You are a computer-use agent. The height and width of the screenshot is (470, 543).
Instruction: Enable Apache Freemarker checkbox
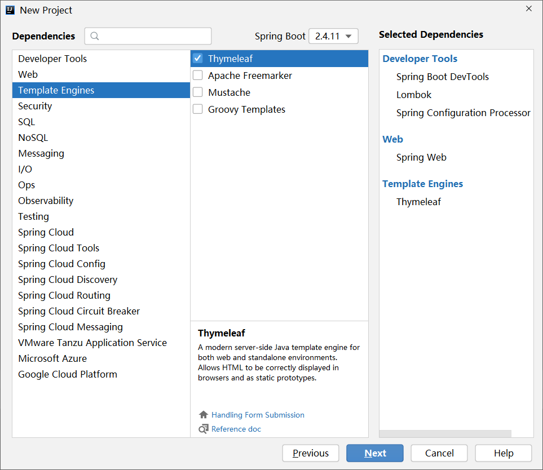click(x=198, y=76)
